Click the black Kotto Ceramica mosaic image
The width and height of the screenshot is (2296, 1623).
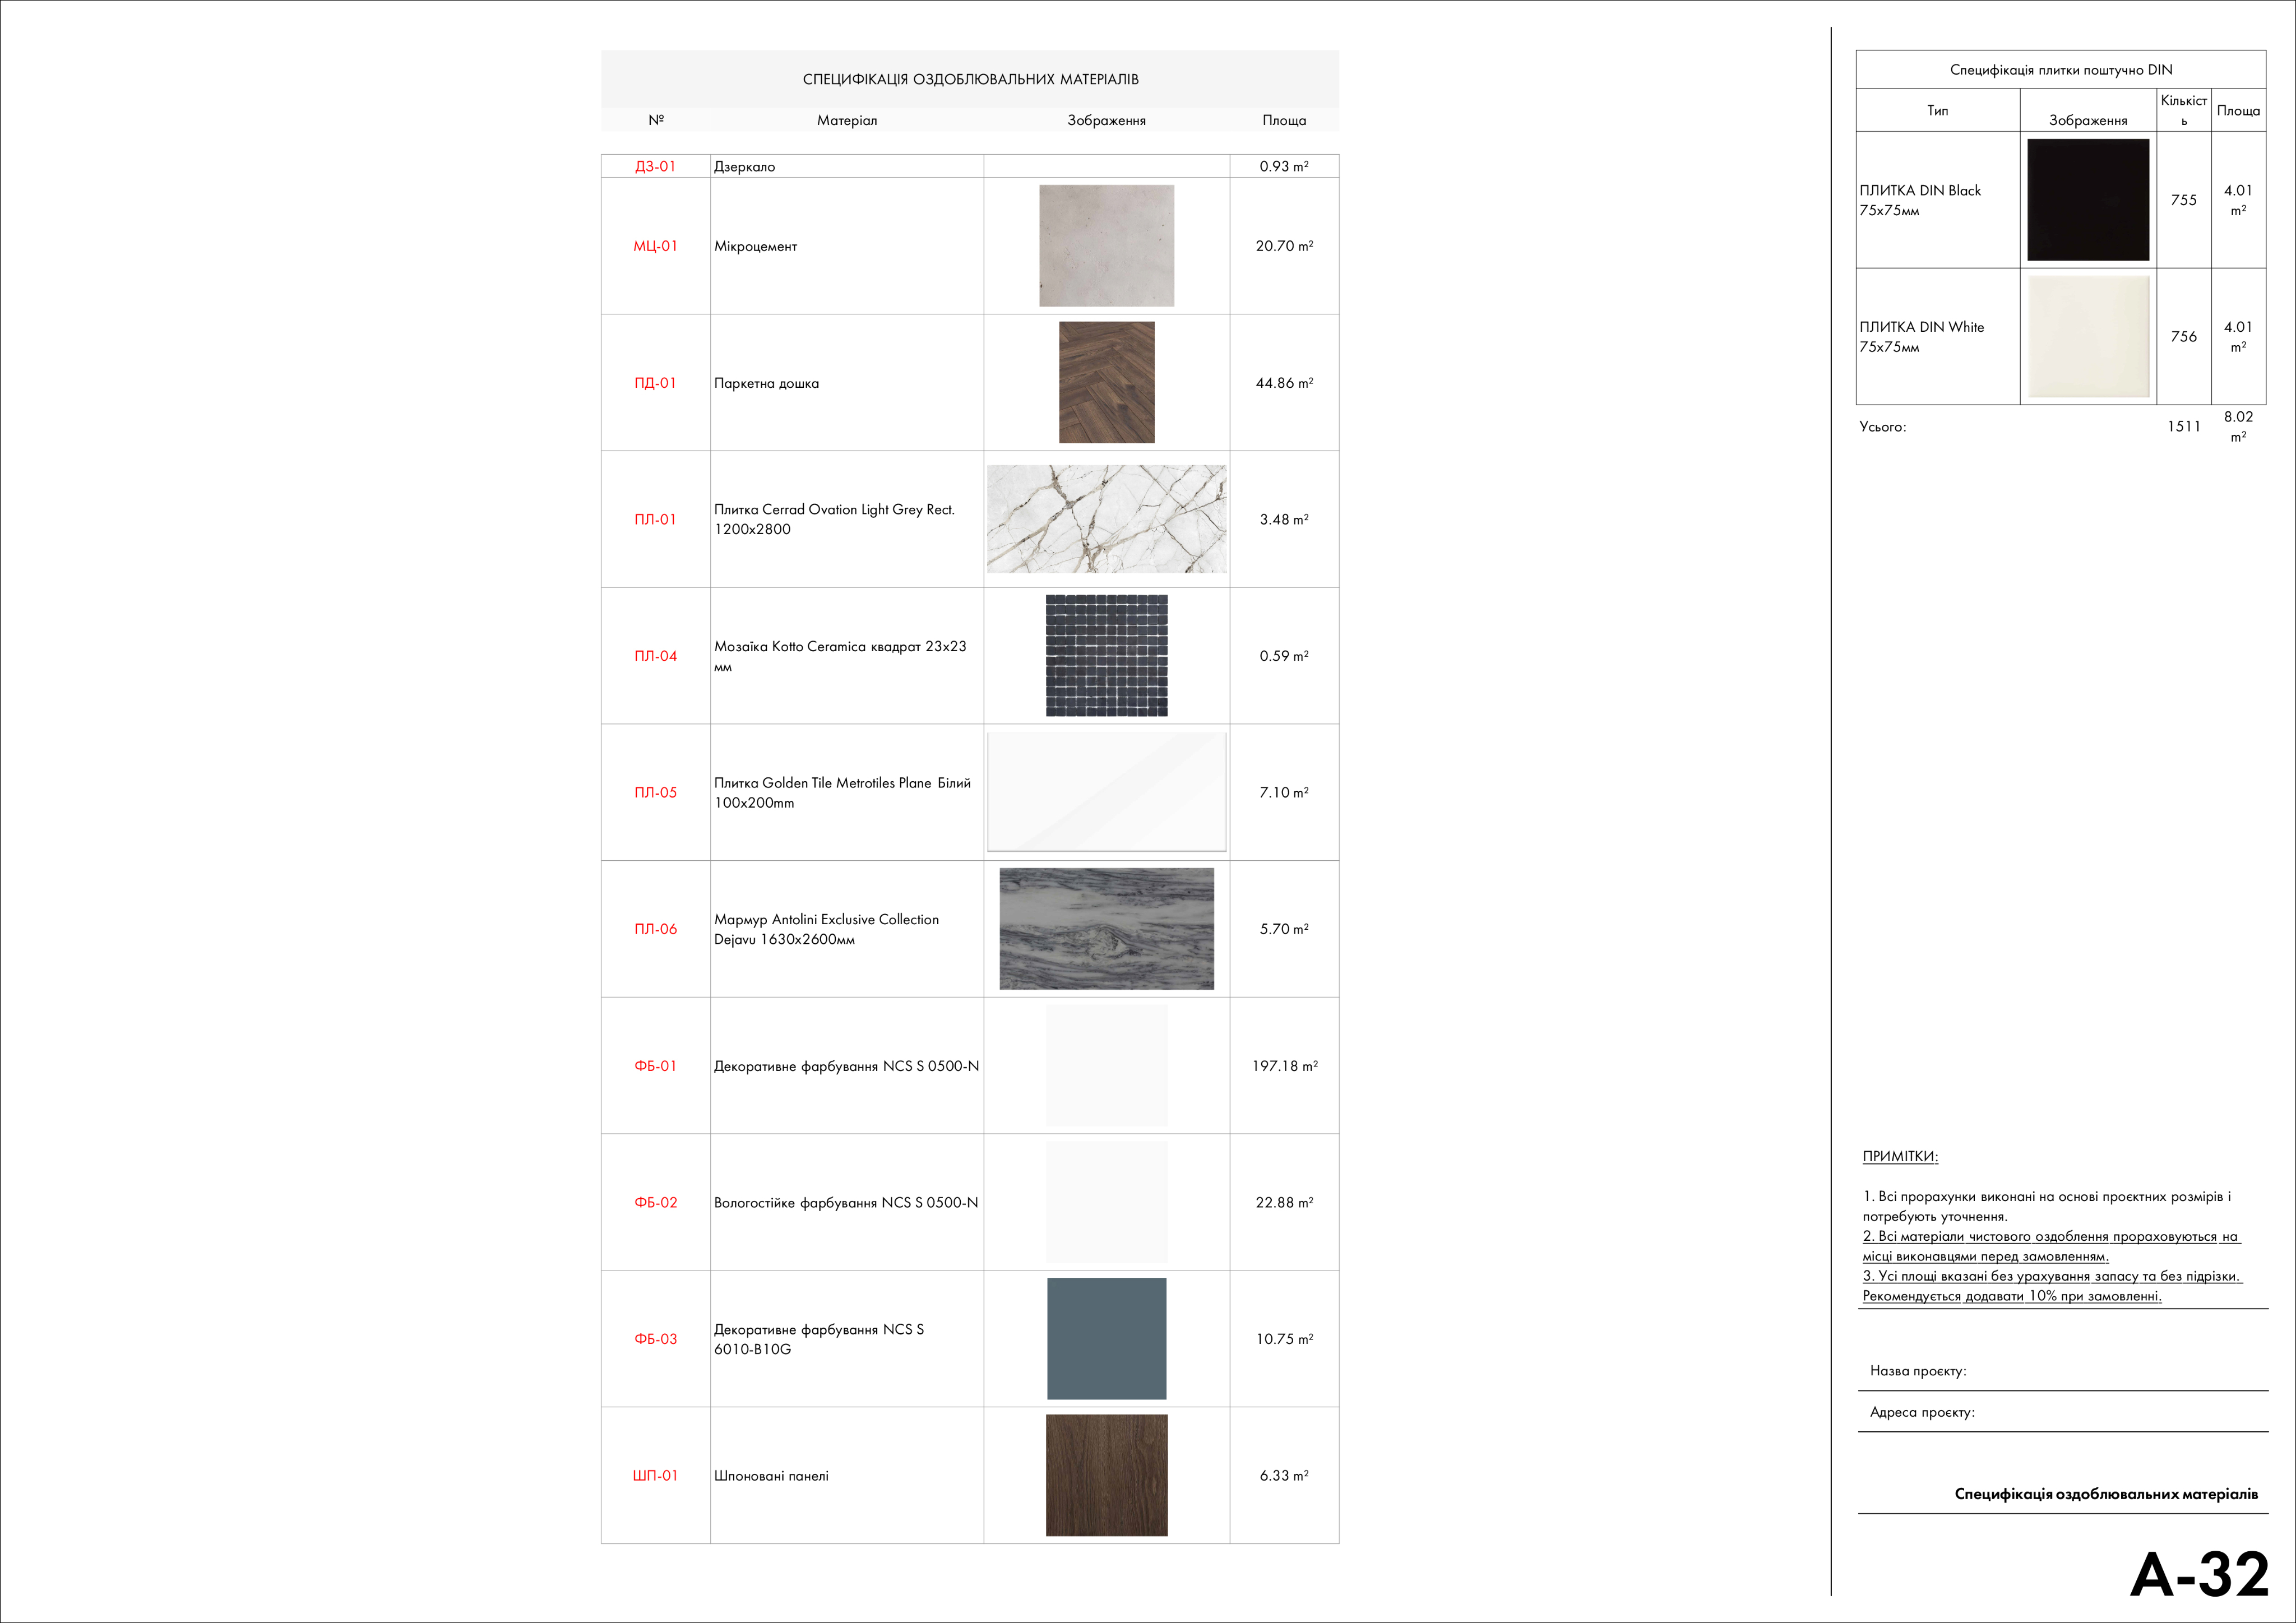pyautogui.click(x=1106, y=656)
